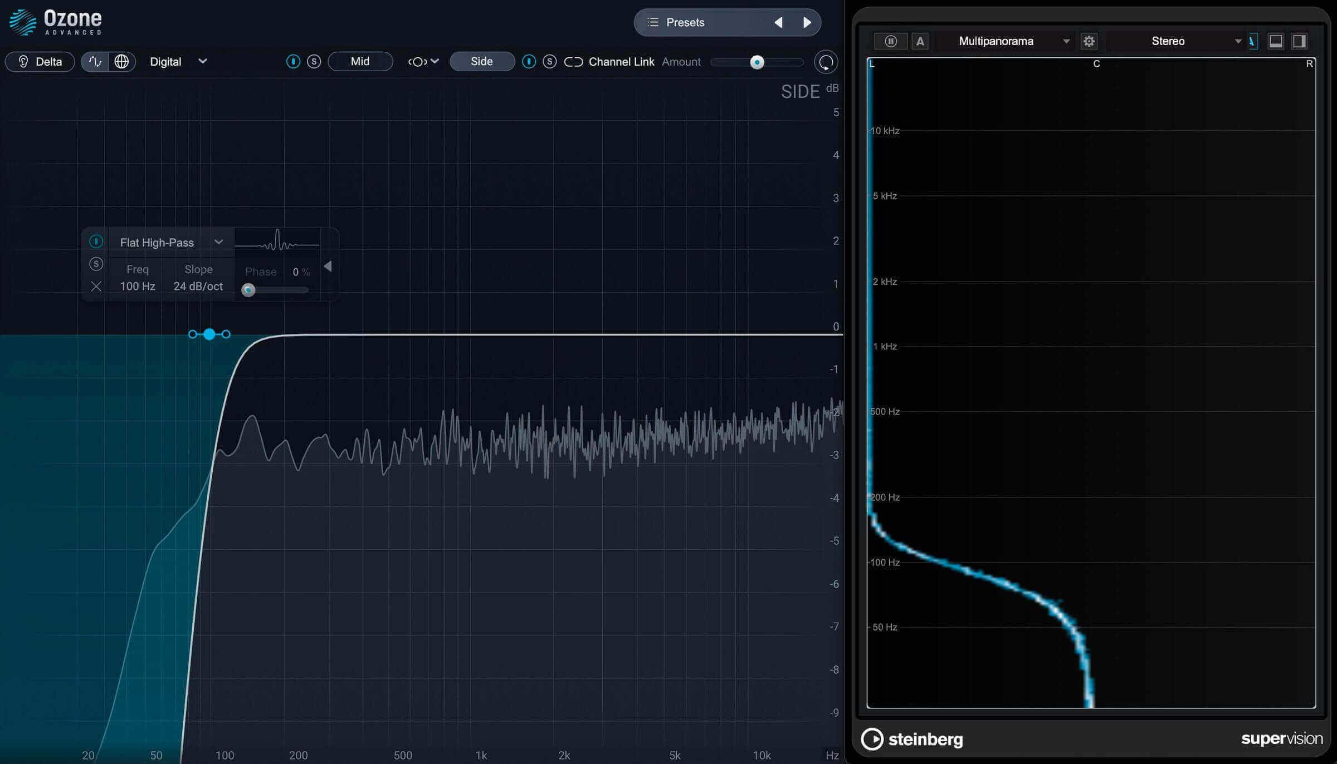Click the reset circular arrow icon
The height and width of the screenshot is (764, 1337).
point(826,62)
